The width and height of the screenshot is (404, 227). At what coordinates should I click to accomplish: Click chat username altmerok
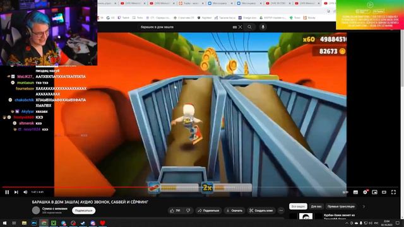[27, 124]
